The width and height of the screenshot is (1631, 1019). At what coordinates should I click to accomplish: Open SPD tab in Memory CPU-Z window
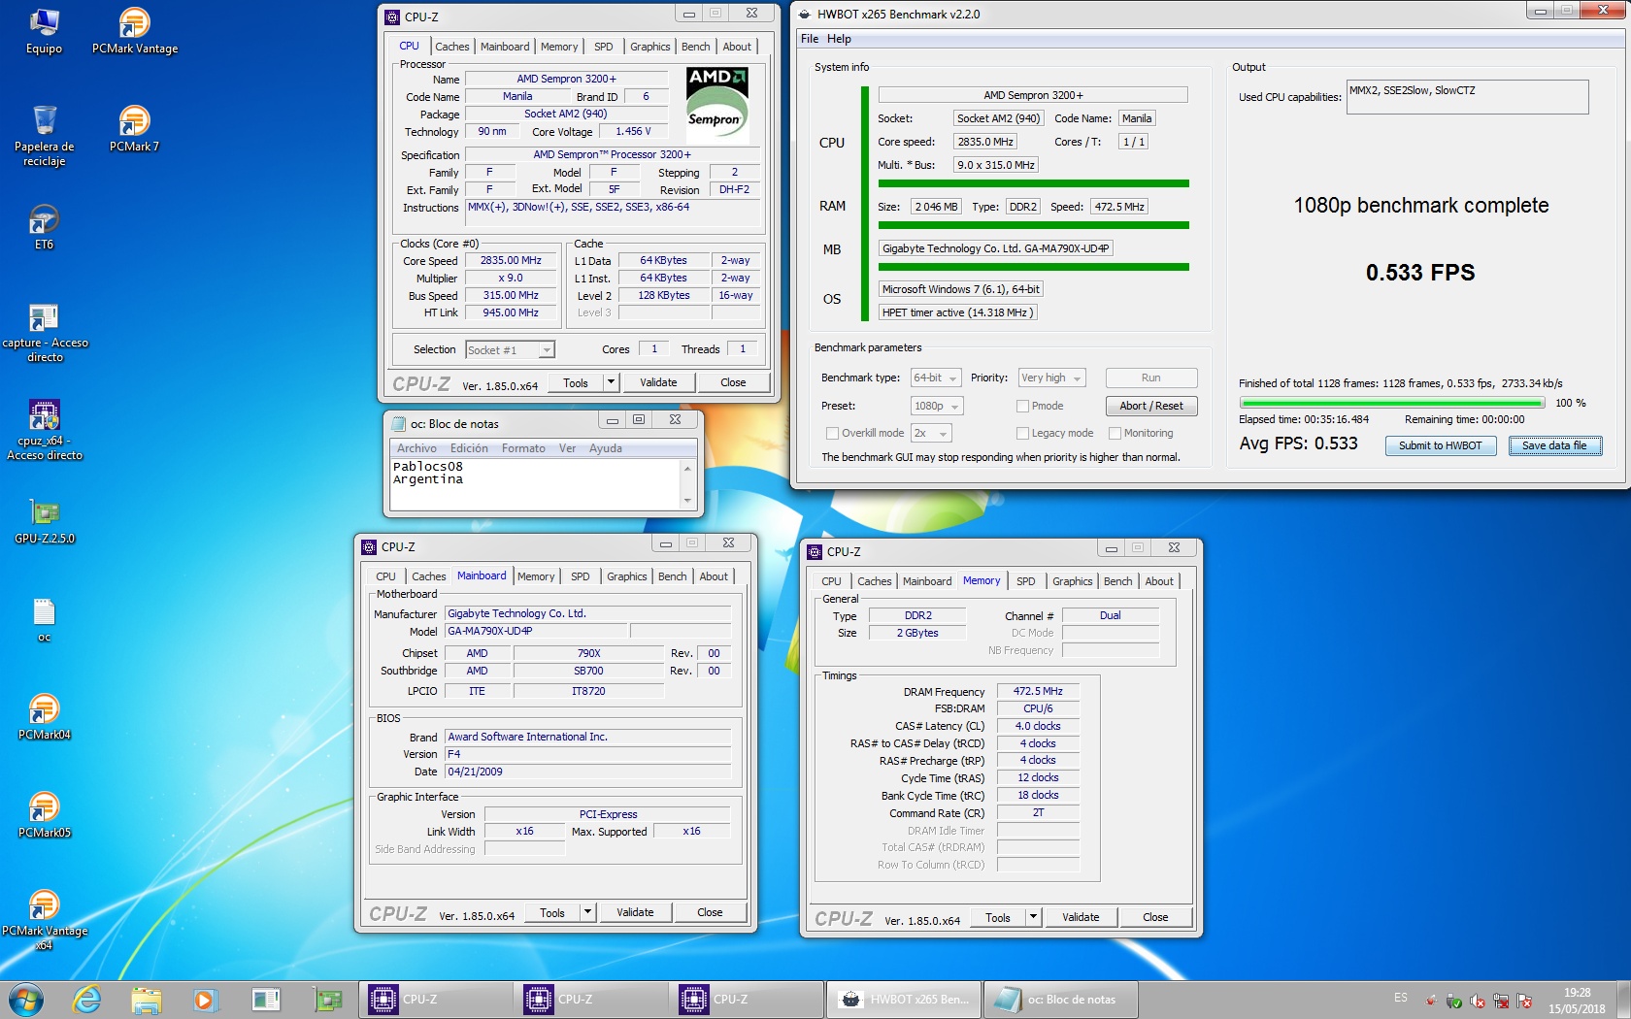click(1025, 581)
